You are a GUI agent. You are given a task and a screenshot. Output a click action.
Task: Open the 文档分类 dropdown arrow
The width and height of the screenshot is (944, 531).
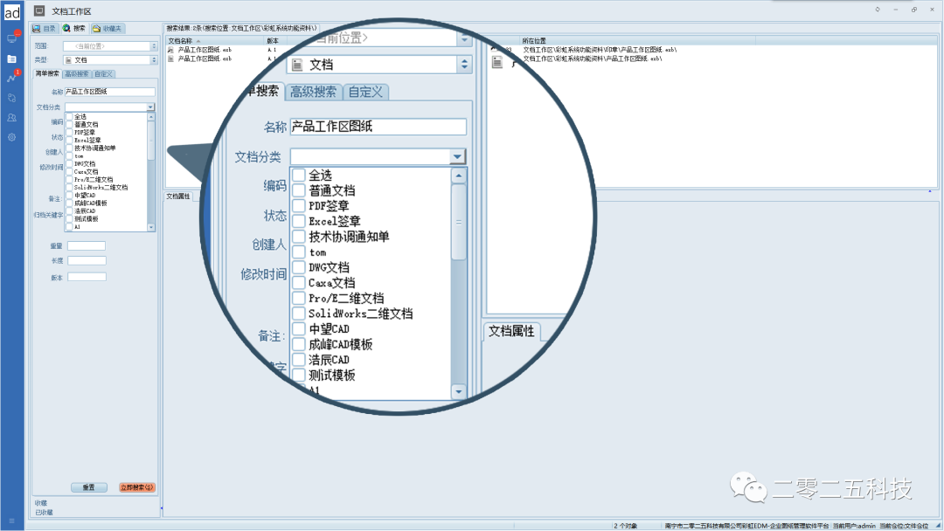coord(457,155)
